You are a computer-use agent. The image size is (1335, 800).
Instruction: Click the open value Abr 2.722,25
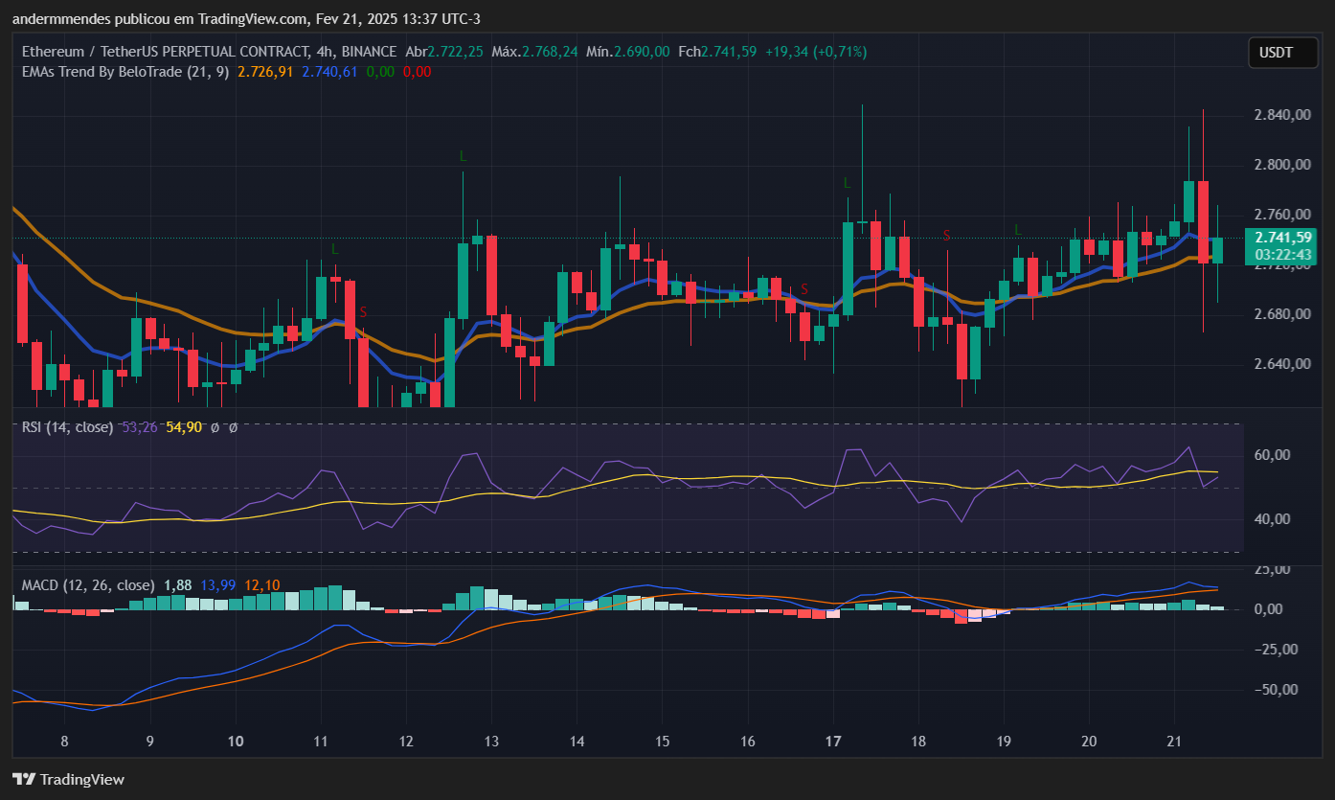pos(444,52)
